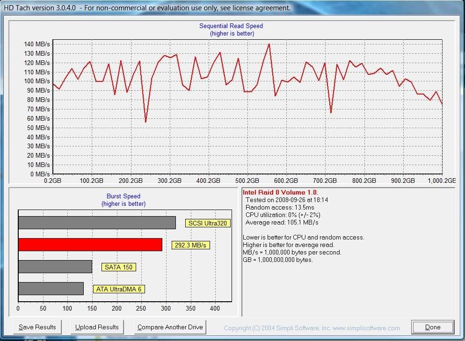
Task: Click the peak near 590GB on the graph
Action: [270, 44]
